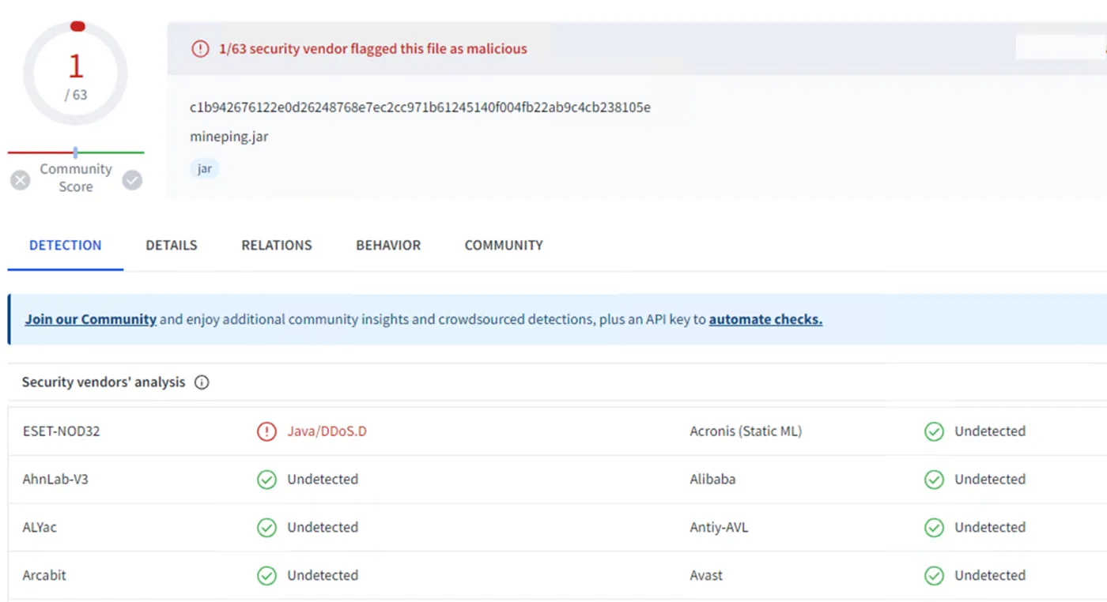The height and width of the screenshot is (602, 1107).
Task: Click Undetected text in the ALYac row
Action: [x=323, y=528]
